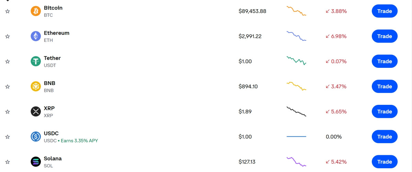Click the Tether green logo icon
412x172 pixels.
click(36, 61)
